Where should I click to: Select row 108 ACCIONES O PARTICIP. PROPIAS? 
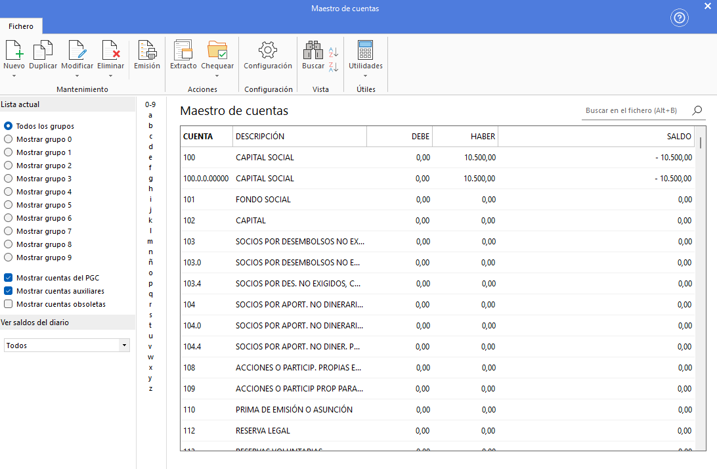[x=437, y=368]
